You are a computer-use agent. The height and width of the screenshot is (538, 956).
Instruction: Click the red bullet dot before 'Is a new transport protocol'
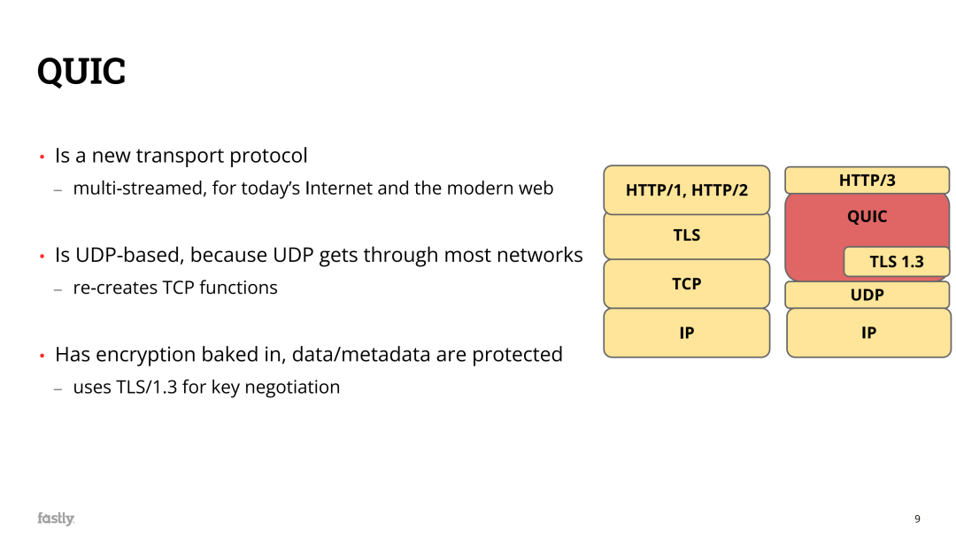pos(42,158)
